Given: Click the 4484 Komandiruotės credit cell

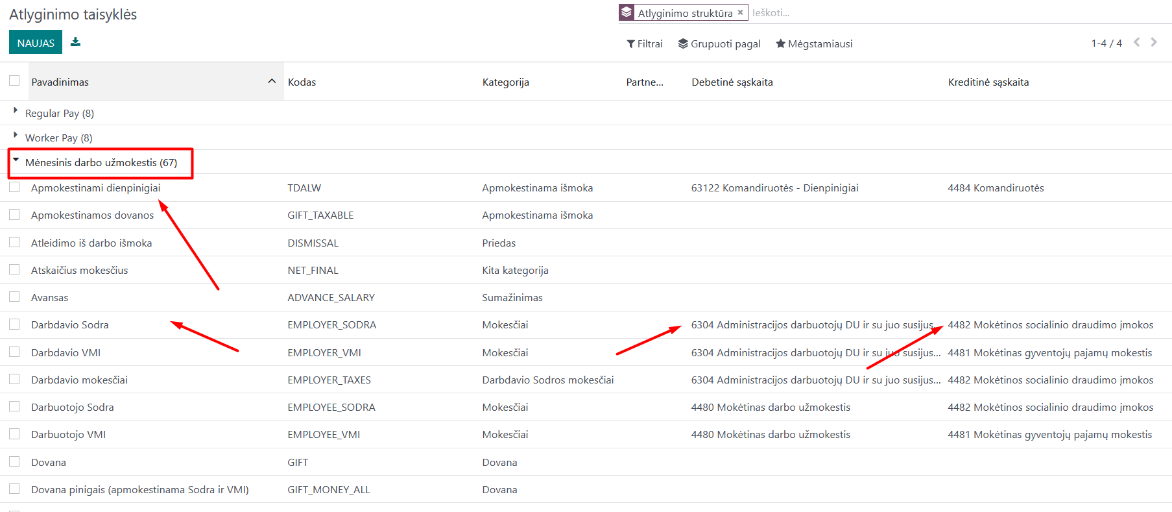Looking at the screenshot, I should point(996,188).
